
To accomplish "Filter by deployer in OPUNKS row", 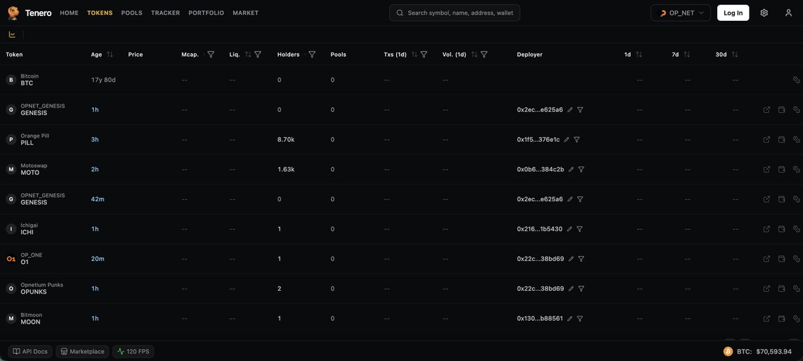I will 581,289.
